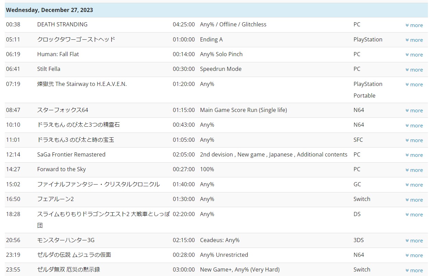Select the 04:25:00 duration
The width and height of the screenshot is (430, 276).
coord(184,24)
